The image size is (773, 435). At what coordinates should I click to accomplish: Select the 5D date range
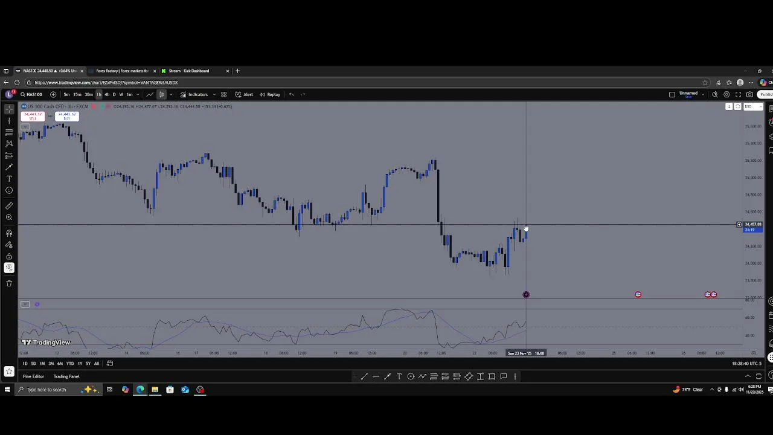click(33, 363)
